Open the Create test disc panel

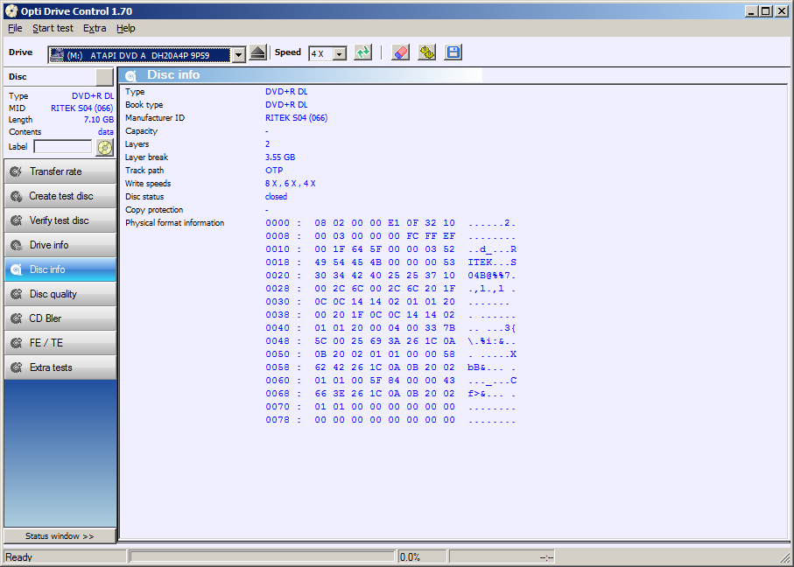[x=60, y=196]
